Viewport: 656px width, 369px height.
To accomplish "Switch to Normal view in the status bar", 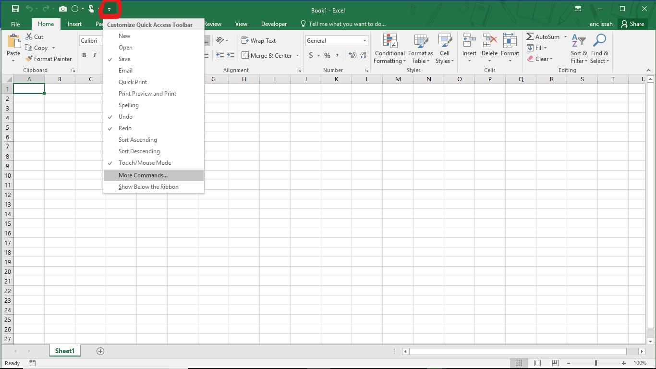I will coord(519,363).
